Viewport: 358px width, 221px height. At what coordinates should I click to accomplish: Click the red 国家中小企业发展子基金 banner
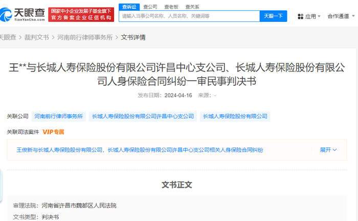(81, 14)
